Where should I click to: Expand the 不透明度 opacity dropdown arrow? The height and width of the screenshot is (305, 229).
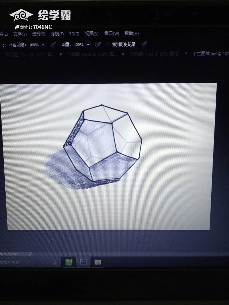(43, 45)
